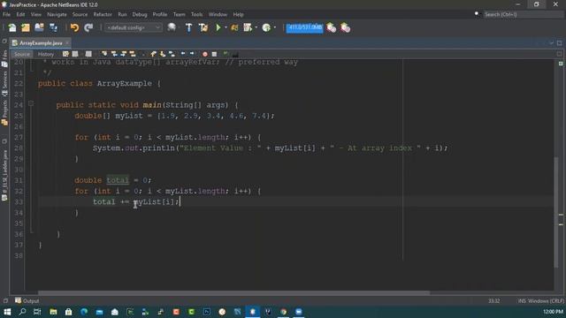Screen dimensions: 566x318
Task: Redo the last undone edit
Action: (88, 27)
